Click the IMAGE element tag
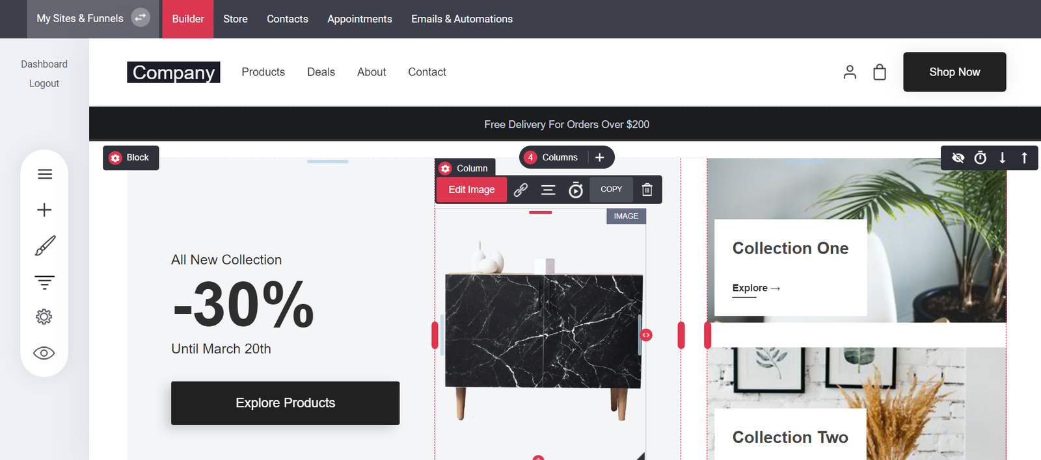Viewport: 1041px width, 460px height. coord(626,216)
